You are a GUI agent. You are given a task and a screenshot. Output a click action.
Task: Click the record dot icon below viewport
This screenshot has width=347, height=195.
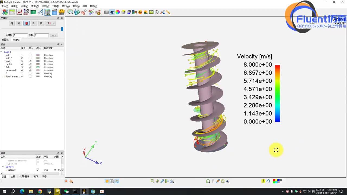(x=66, y=181)
